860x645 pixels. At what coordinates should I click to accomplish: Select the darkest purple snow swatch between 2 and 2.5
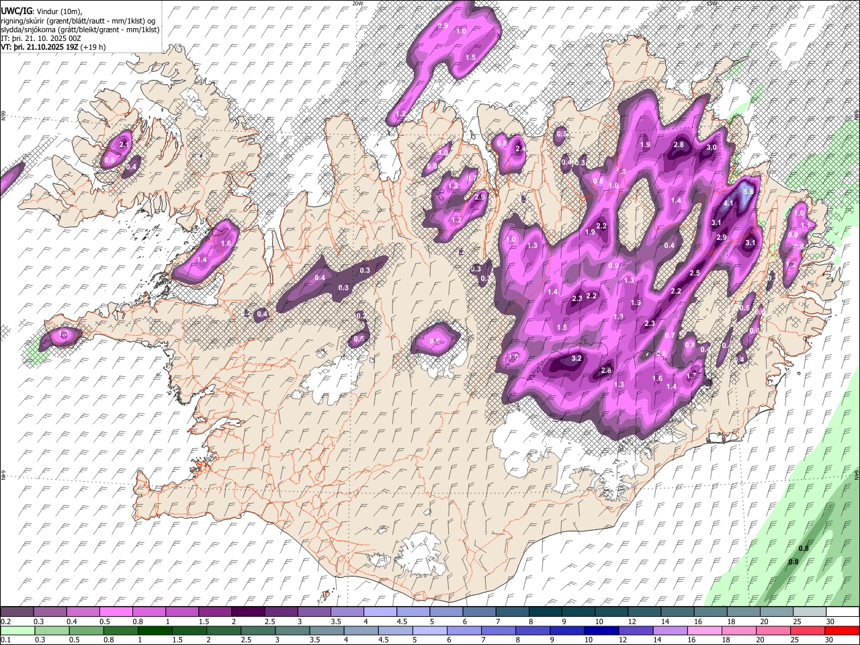(x=249, y=612)
